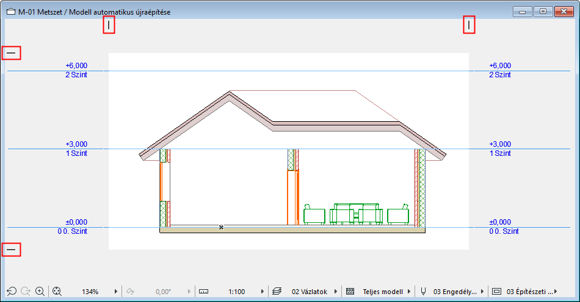Click the 0,00° orientation value
Screen dimensions: 580x302
coord(163,292)
